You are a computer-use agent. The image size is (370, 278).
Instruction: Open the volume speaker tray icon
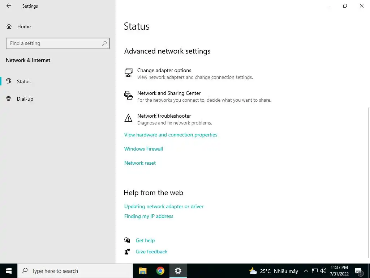(x=323, y=271)
